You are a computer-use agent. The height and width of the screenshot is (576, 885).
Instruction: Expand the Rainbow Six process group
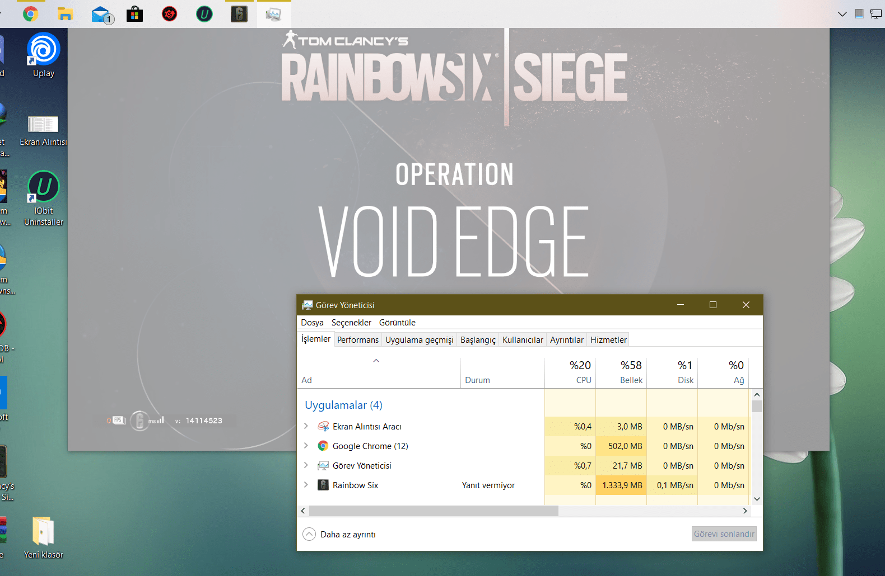(x=306, y=485)
